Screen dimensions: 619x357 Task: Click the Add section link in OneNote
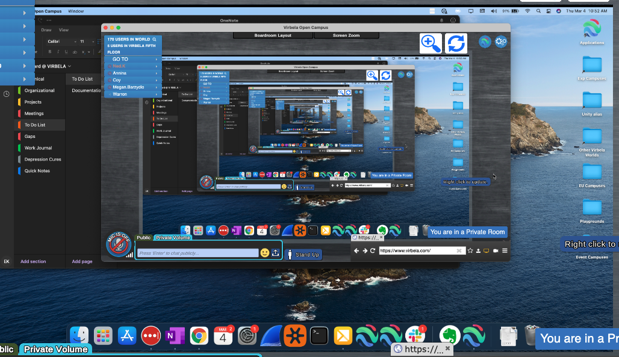[x=33, y=261]
